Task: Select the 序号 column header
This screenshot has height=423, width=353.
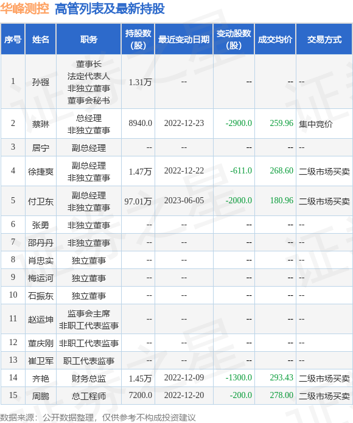Action: (13, 40)
